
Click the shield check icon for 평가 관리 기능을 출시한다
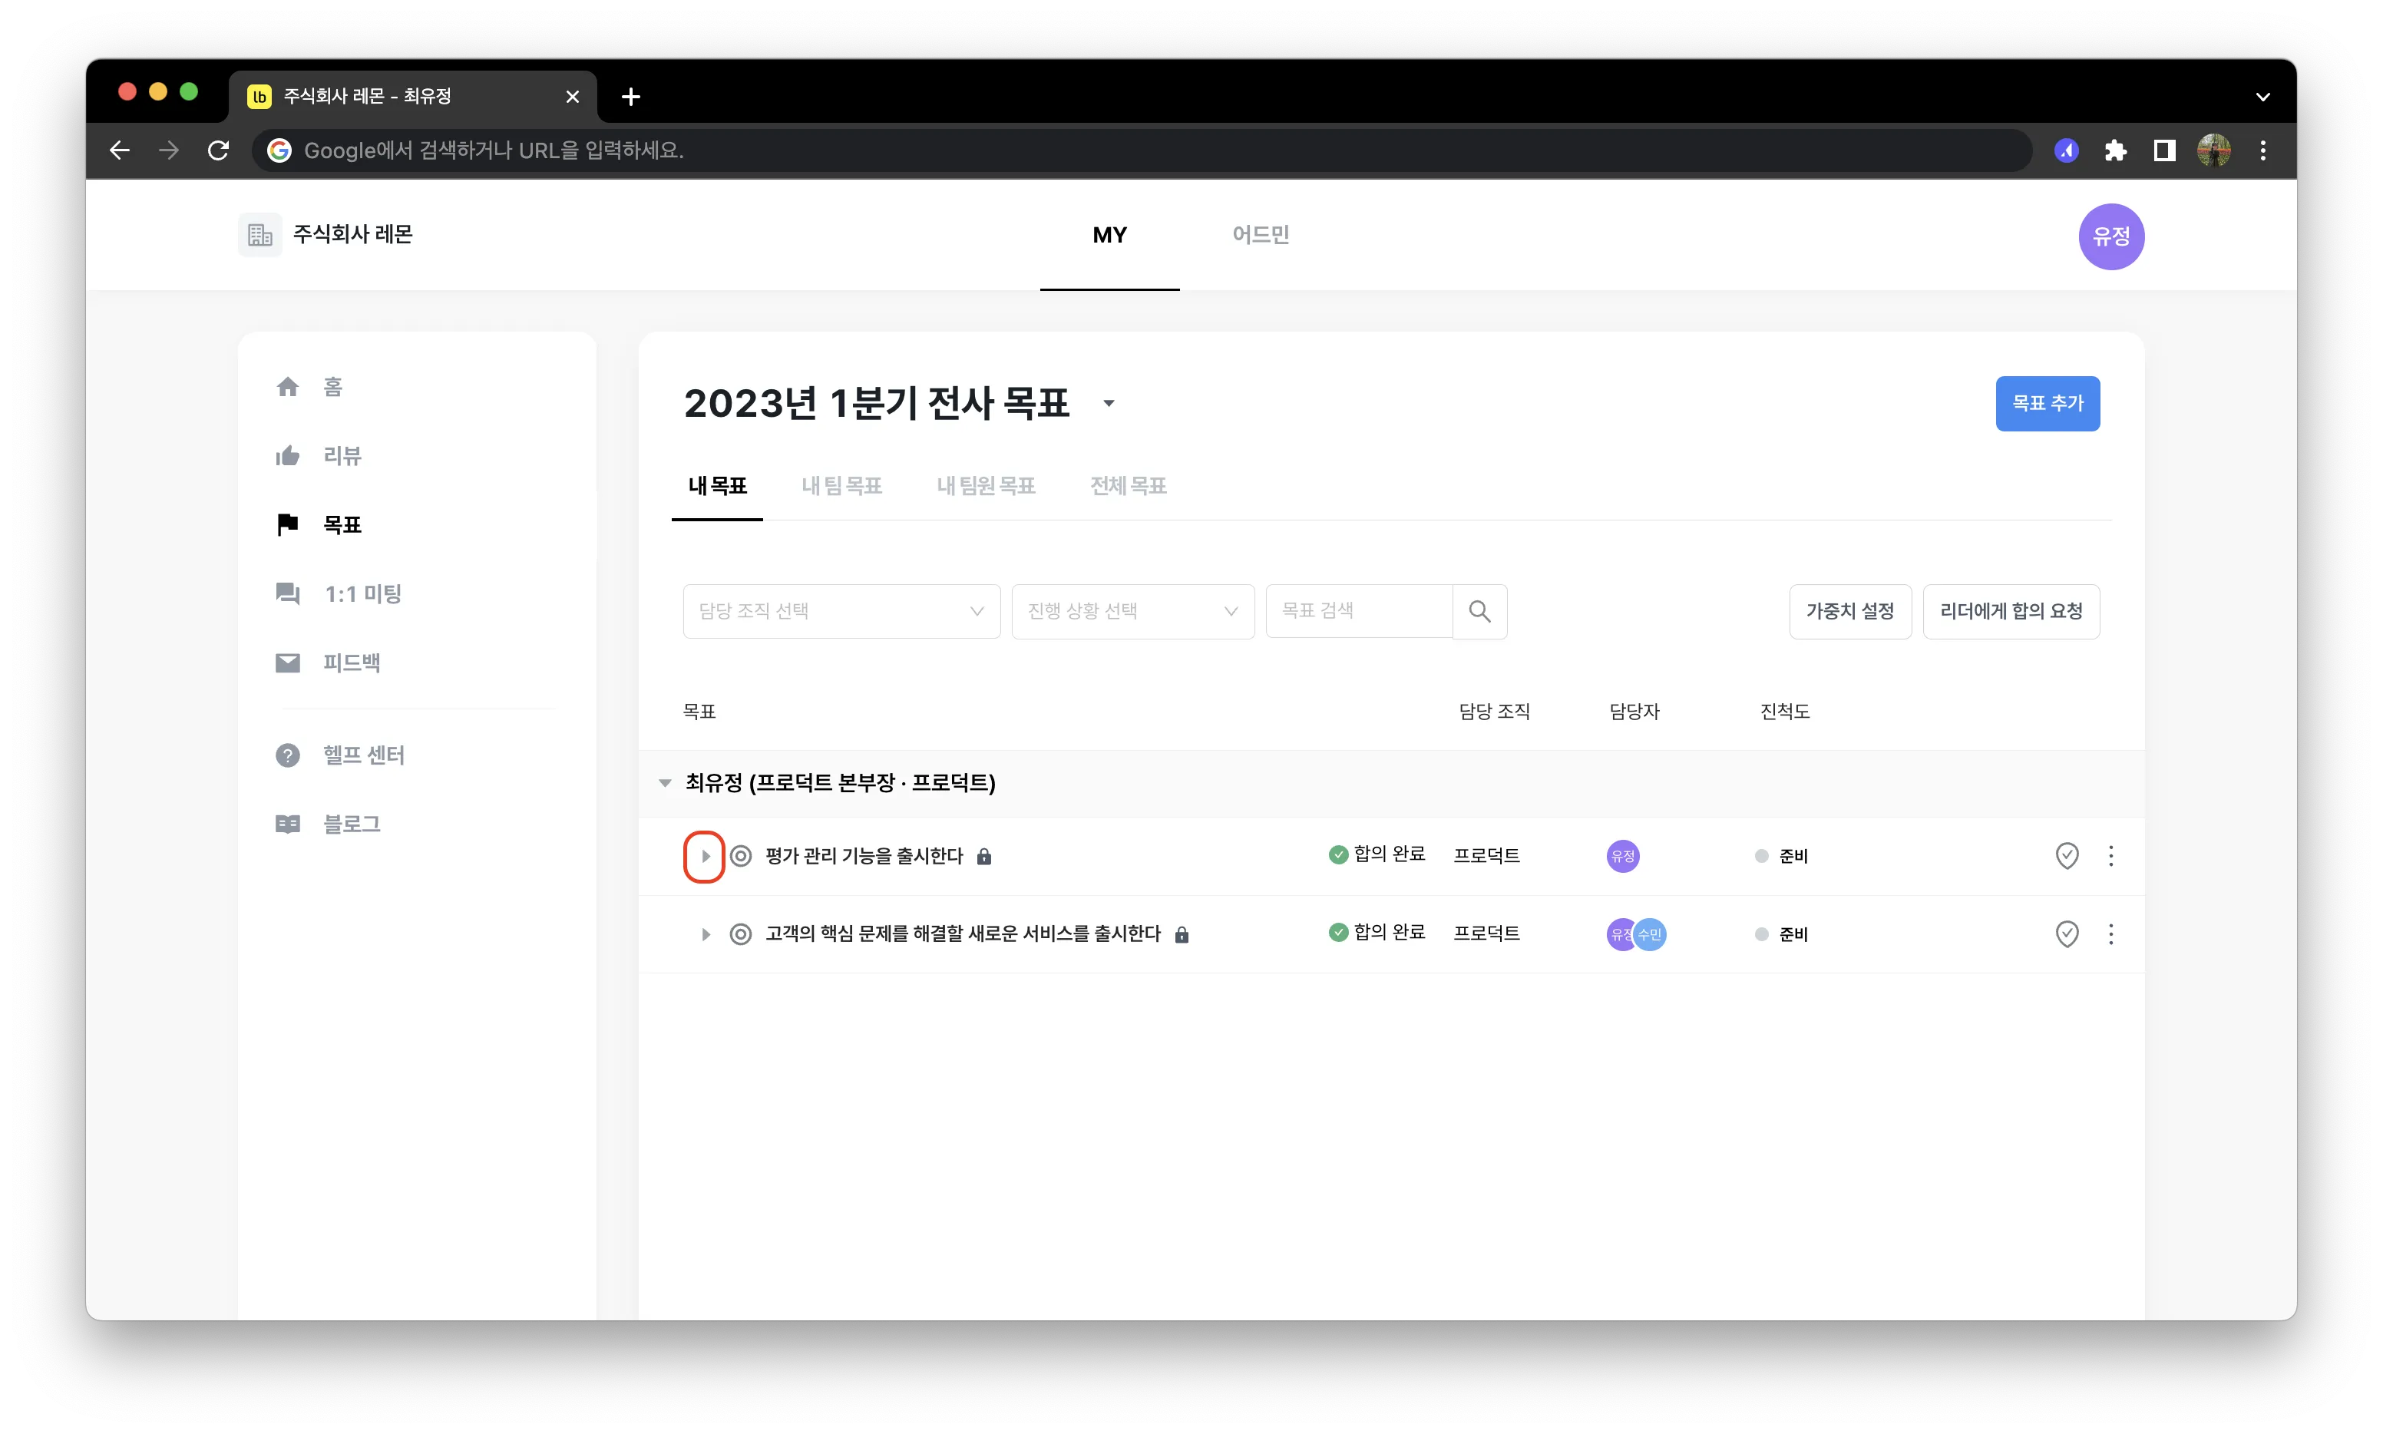tap(2066, 855)
